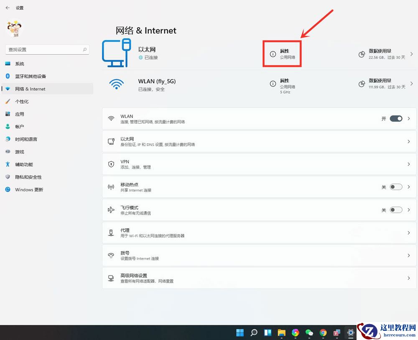Image resolution: width=418 pixels, height=340 pixels.
Task: Open 高级网络设置 via its chevron
Action: pos(408,278)
